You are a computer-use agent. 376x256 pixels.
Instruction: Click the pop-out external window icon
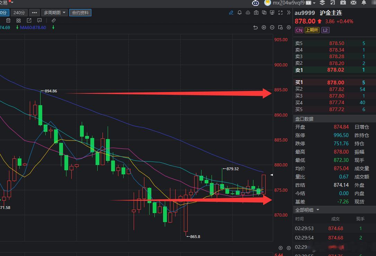point(29,20)
